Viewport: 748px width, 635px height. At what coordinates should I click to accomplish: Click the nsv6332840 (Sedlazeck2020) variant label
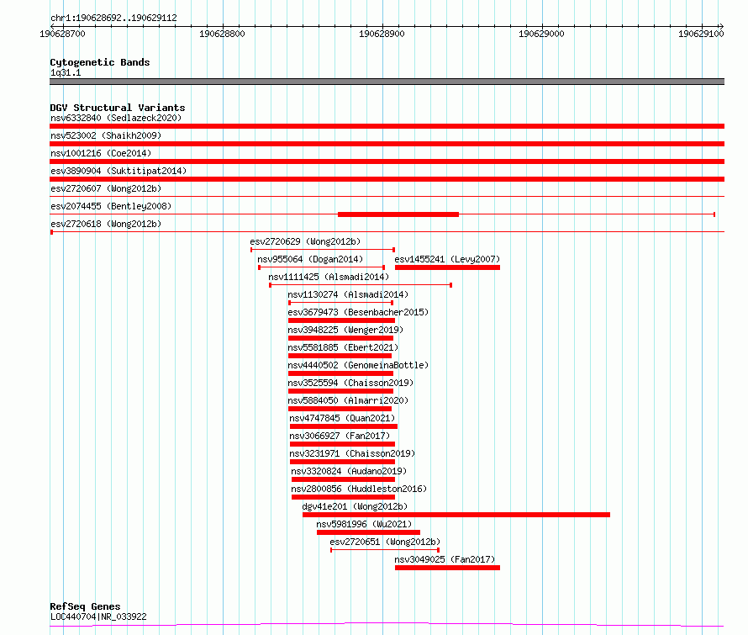point(116,118)
